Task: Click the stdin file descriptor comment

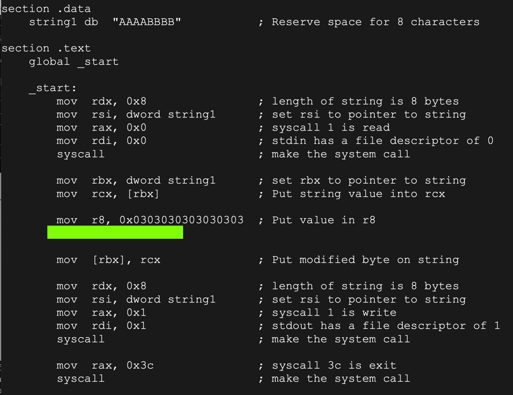Action: pyautogui.click(x=382, y=140)
